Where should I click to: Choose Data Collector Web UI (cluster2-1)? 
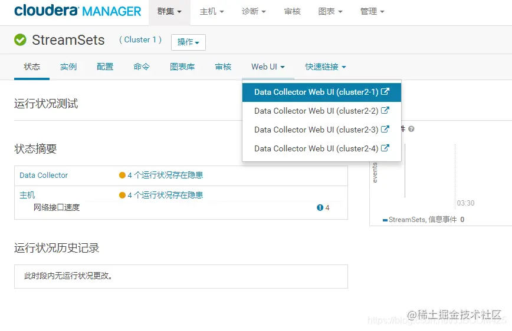(x=321, y=92)
